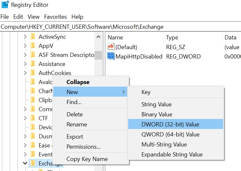Click the registry path address bar
This screenshot has height=171, width=241.
pyautogui.click(x=121, y=27)
